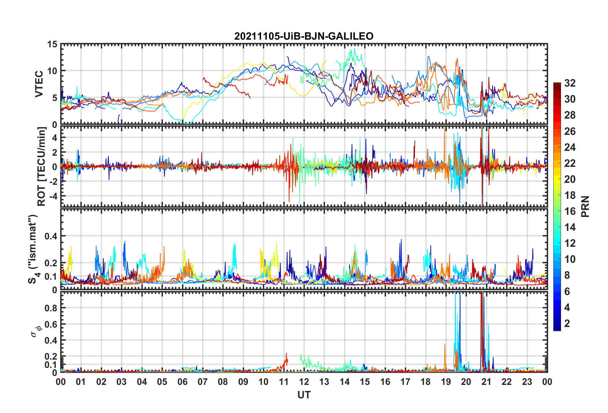This screenshot has width=608, height=413.
Task: Click x-axis tick label 03
Action: point(121,382)
